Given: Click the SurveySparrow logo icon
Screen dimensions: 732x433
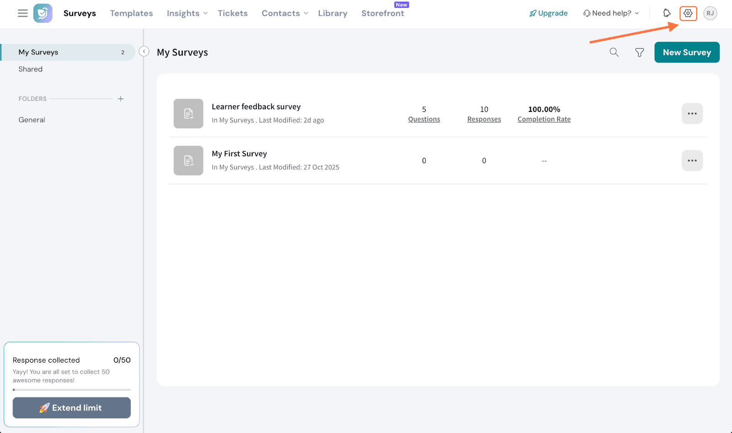Looking at the screenshot, I should pos(43,13).
